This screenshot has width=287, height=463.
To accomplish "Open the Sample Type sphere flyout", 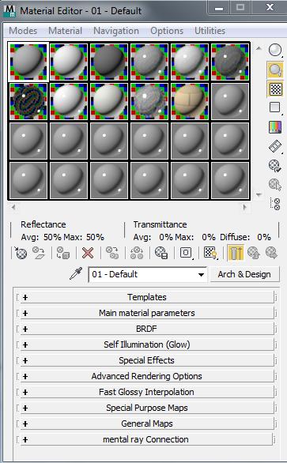I will pos(275,50).
